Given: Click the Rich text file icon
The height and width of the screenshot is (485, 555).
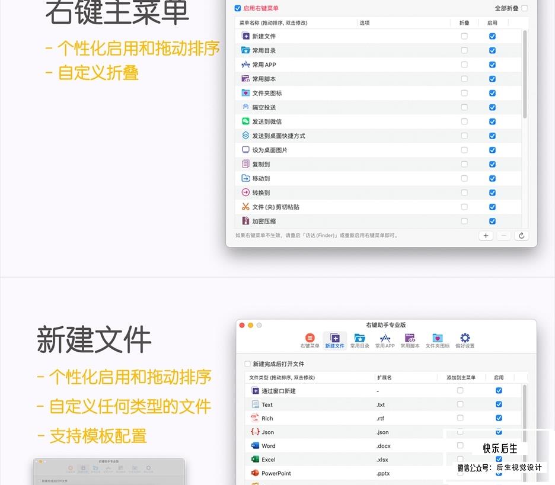Looking at the screenshot, I should coord(255,418).
